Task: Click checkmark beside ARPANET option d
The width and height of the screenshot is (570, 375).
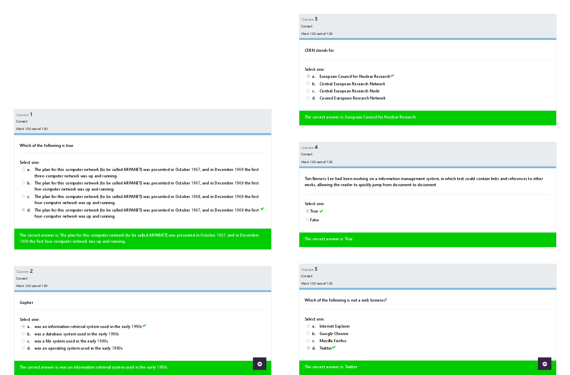Action: (262, 209)
